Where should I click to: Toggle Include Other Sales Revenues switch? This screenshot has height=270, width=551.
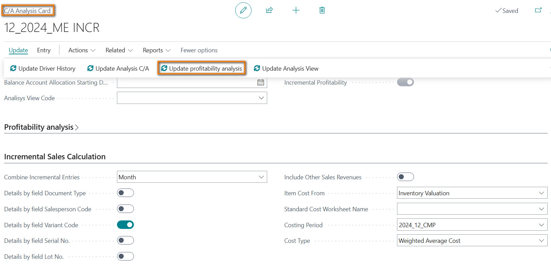click(405, 177)
